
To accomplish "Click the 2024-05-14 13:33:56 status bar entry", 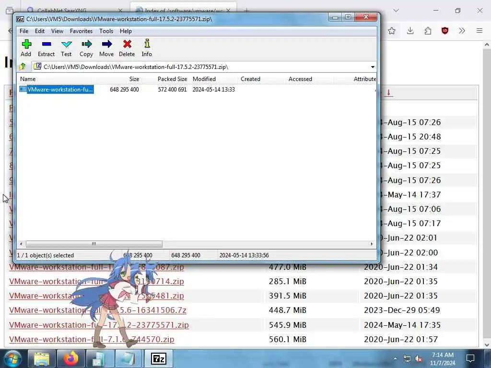I will 244,255.
